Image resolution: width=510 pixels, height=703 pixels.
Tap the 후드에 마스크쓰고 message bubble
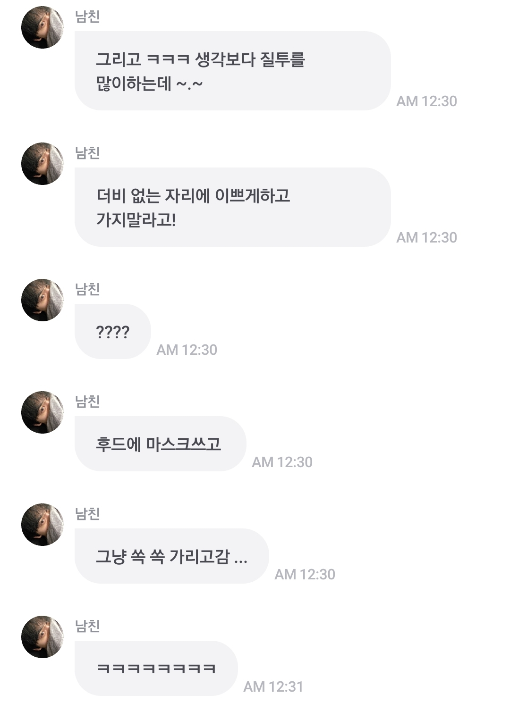coord(161,444)
